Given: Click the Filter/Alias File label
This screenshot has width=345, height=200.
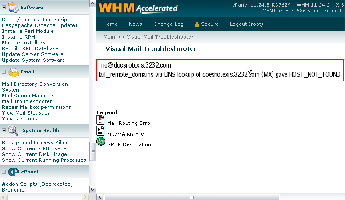Looking at the screenshot, I should pyautogui.click(x=125, y=134).
